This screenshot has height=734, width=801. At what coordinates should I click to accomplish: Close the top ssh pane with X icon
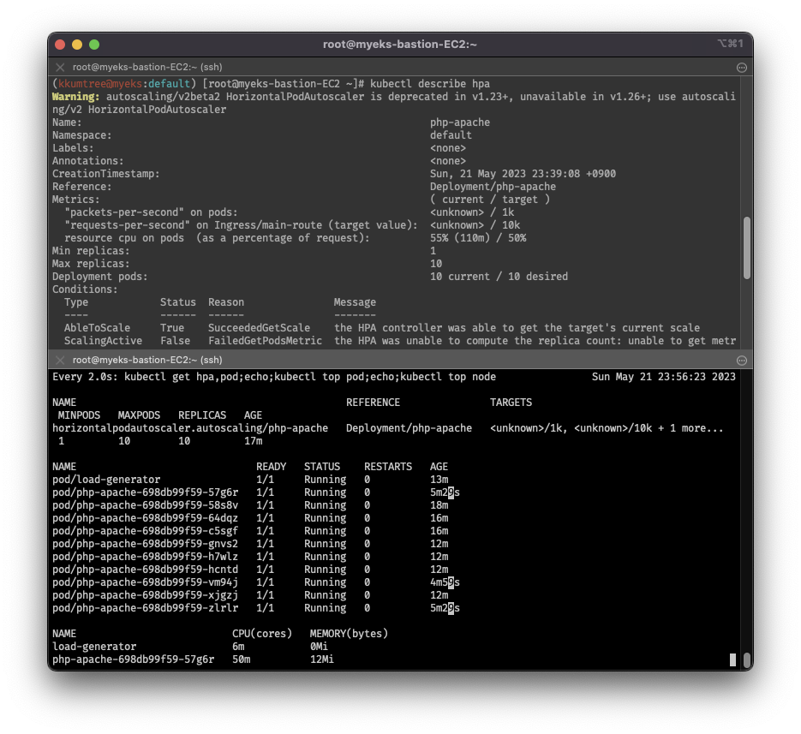click(60, 68)
